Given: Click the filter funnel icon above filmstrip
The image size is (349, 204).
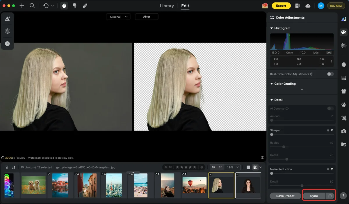Looking at the screenshot, I should pos(7,167).
